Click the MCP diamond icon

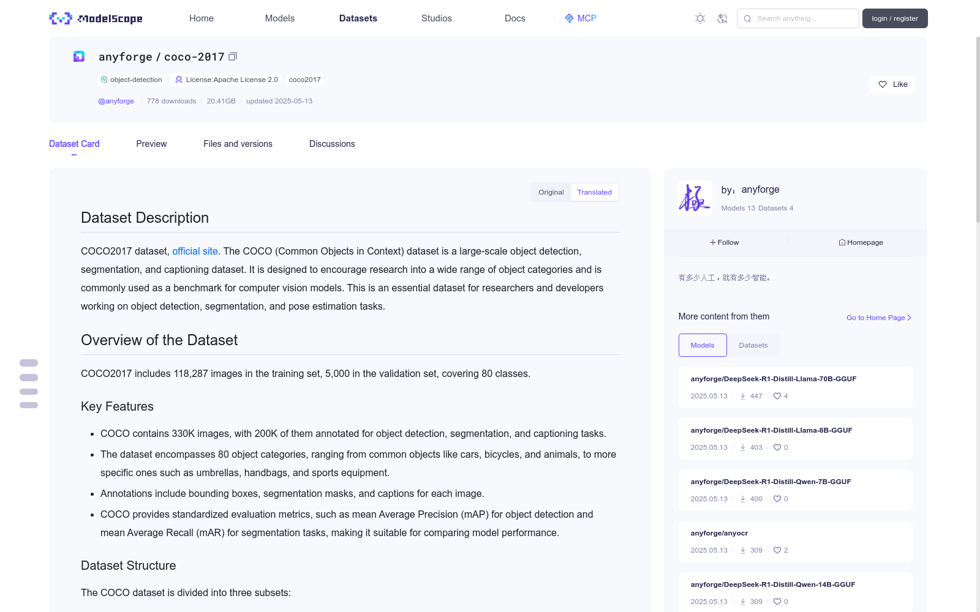pos(569,18)
